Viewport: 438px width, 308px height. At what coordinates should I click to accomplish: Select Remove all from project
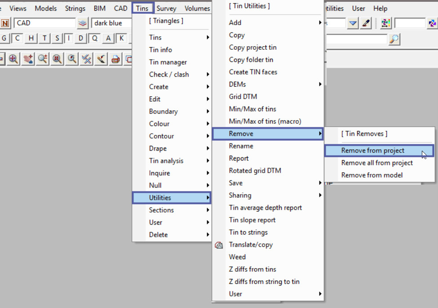pos(377,163)
